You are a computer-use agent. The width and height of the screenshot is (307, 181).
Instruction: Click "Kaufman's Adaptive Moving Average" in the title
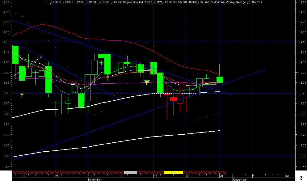223,2
